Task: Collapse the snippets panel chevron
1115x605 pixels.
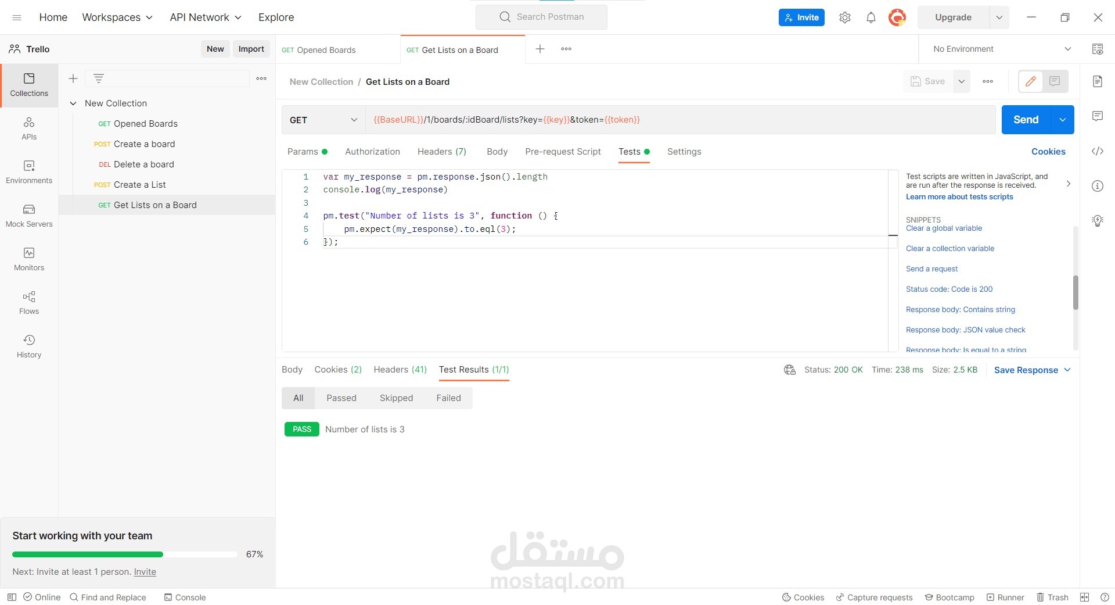Action: (1068, 184)
